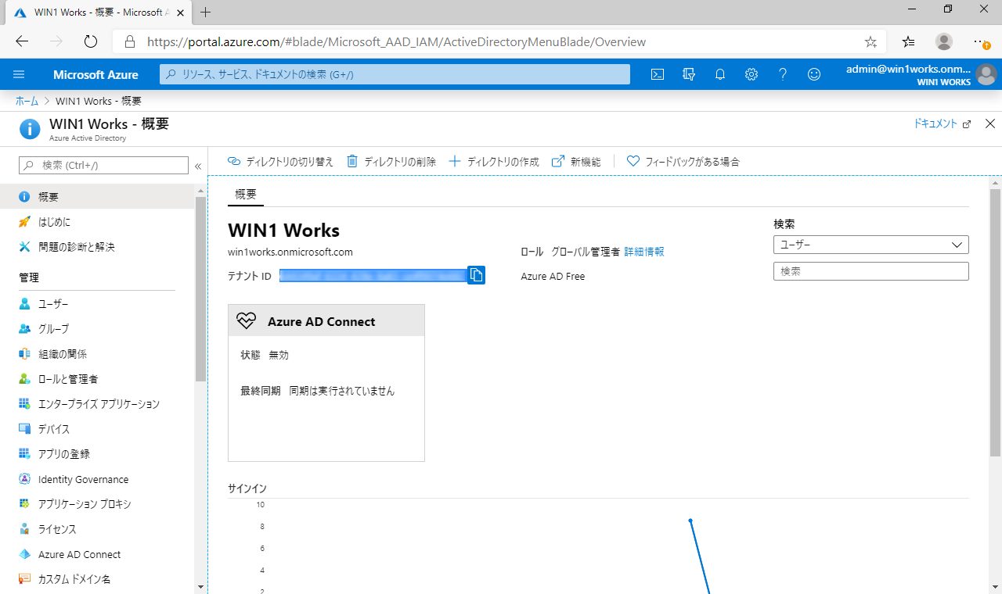Image resolution: width=1002 pixels, height=594 pixels.
Task: Select ディレクトリの作成 toolbar command
Action: coord(494,162)
